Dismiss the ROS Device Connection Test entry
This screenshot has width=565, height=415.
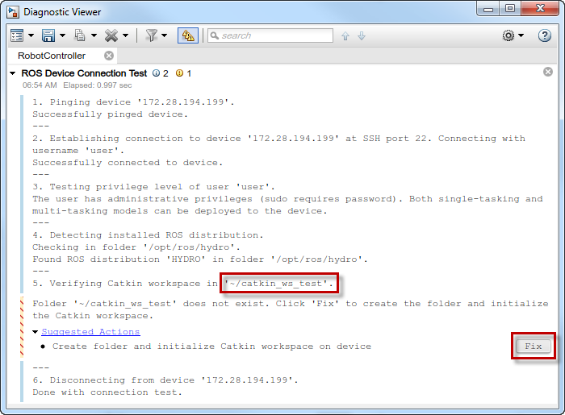[548, 72]
